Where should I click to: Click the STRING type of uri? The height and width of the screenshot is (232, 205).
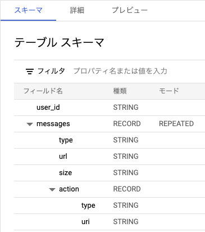[126, 222]
